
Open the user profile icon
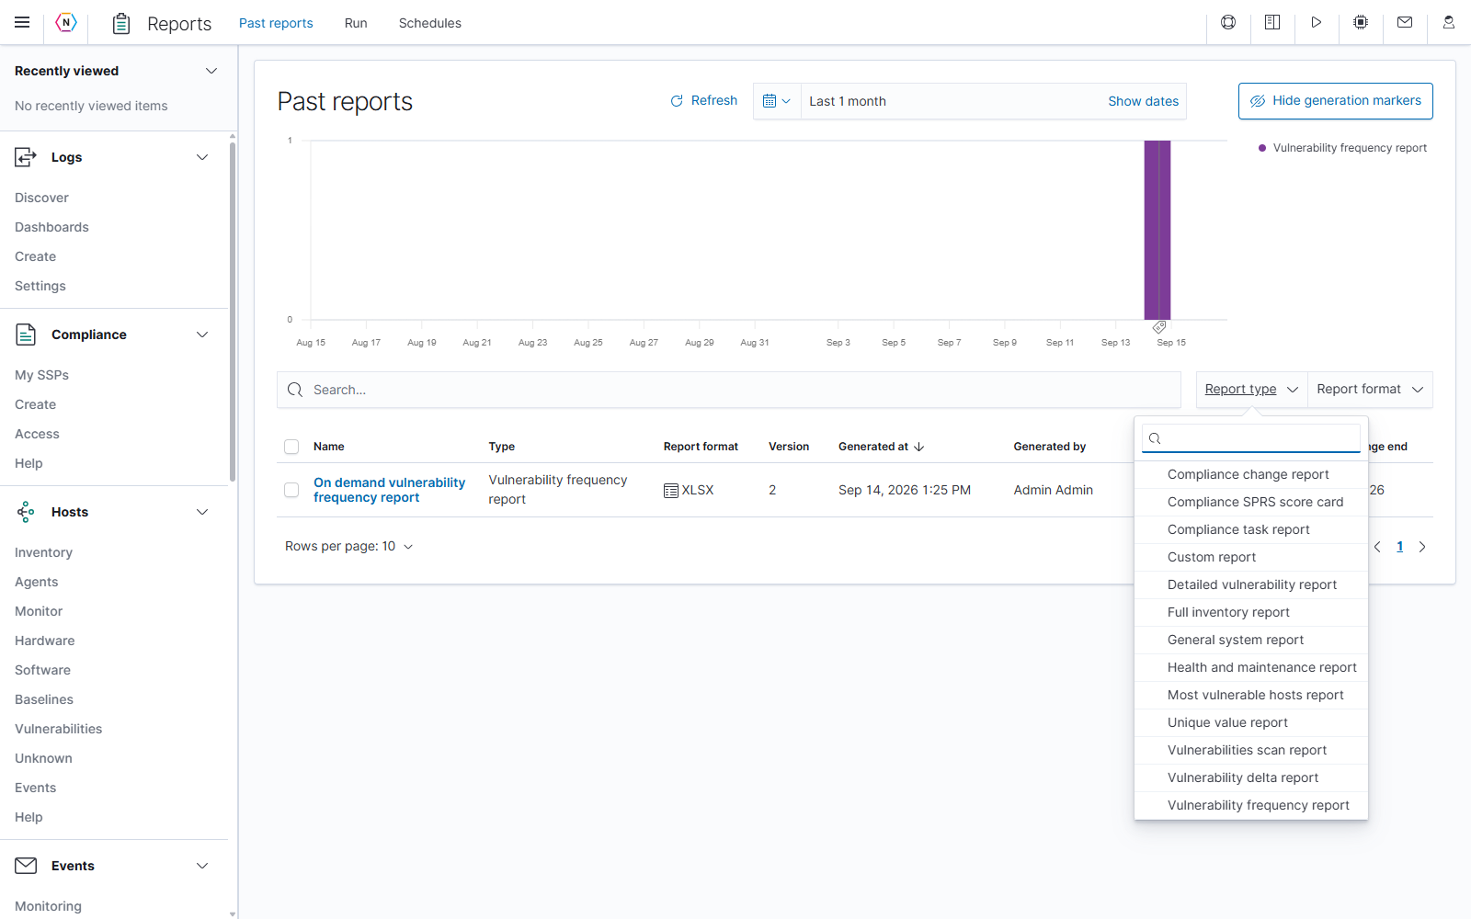coord(1449,22)
